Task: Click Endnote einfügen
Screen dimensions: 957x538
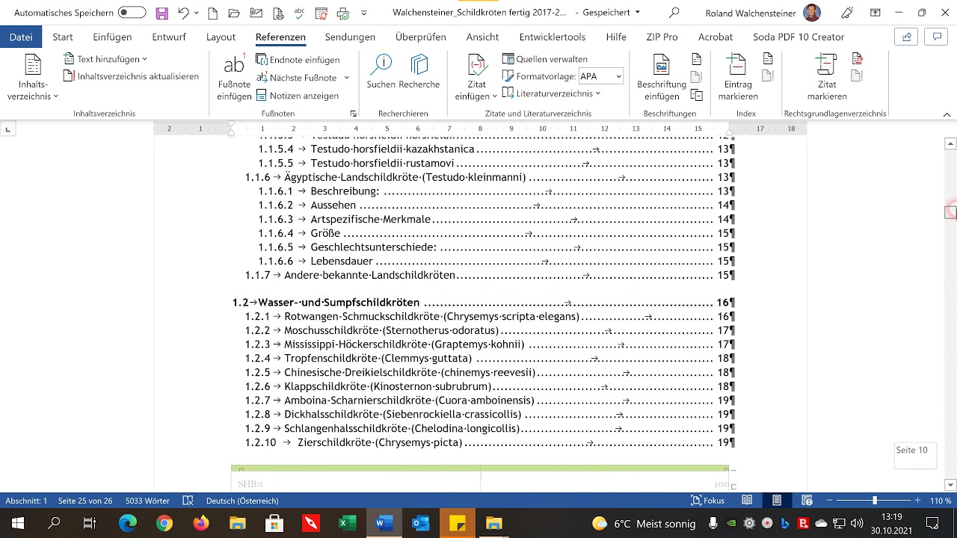Action: (x=298, y=60)
